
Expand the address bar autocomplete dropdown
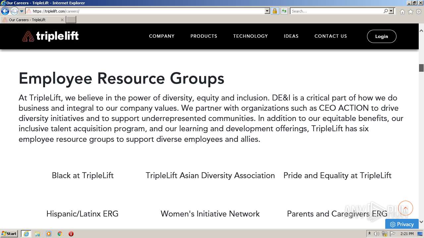tap(267, 11)
